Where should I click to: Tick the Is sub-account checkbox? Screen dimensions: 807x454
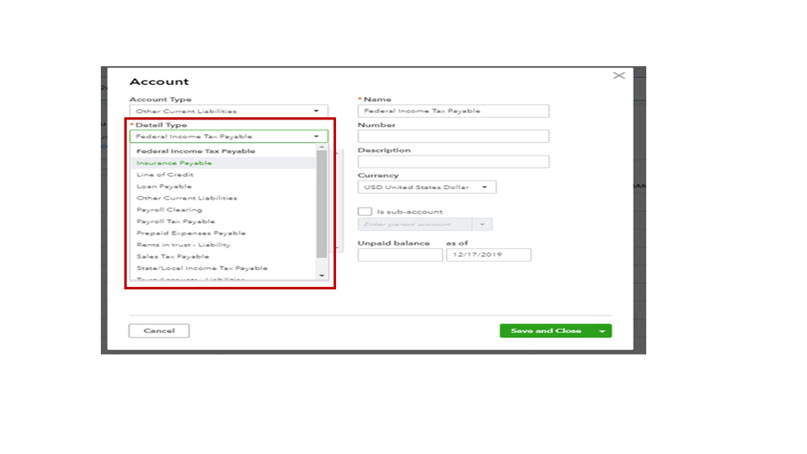coord(364,212)
